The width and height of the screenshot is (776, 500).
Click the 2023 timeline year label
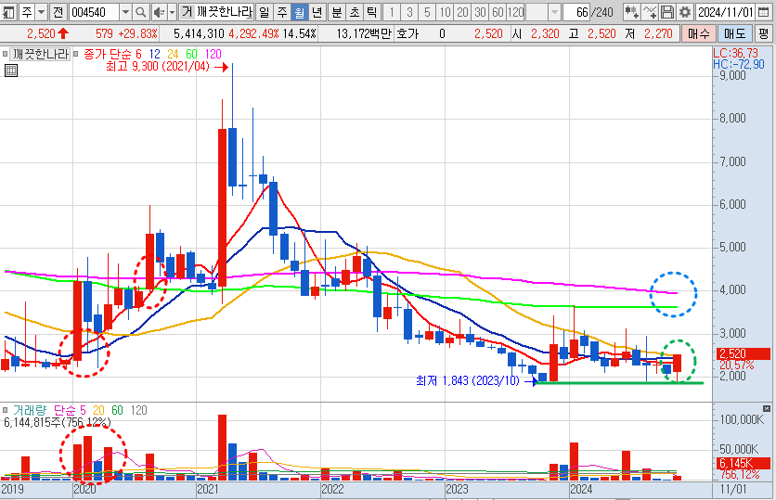pos(457,490)
